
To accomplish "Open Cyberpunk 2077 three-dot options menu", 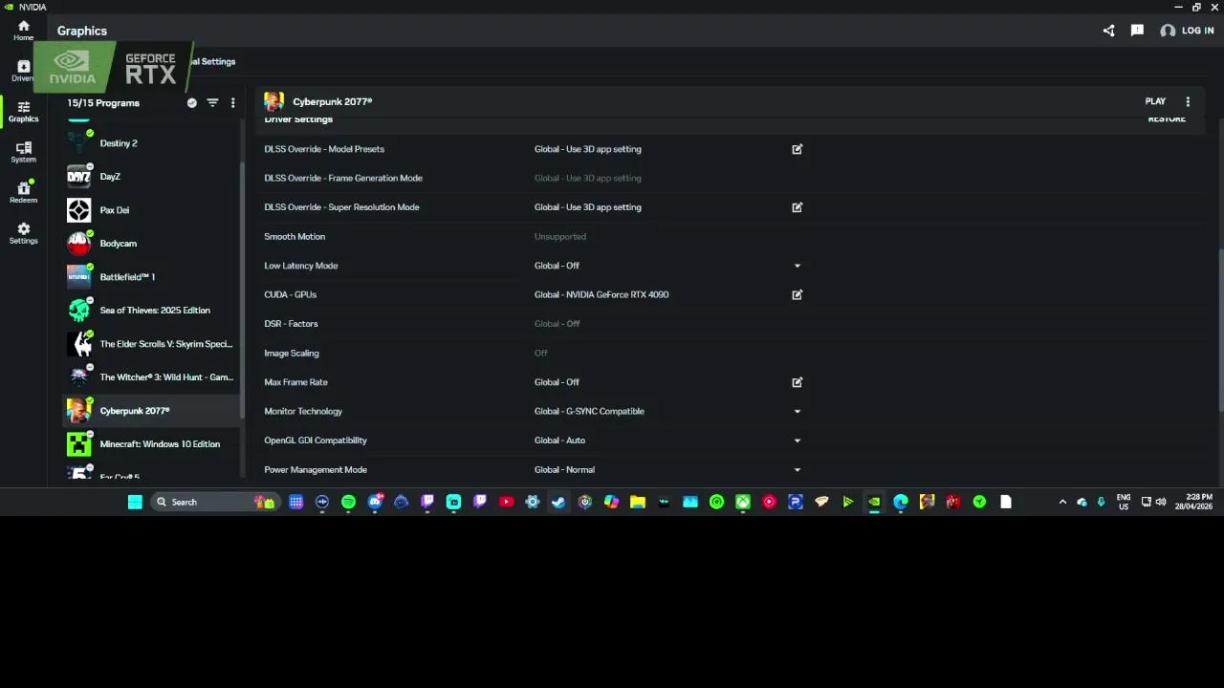I will coord(1188,101).
